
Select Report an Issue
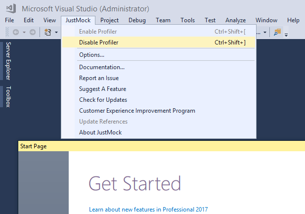click(x=159, y=78)
